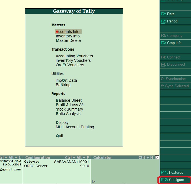Click O: Synchronise button
Screen dimensions: 191x184
tap(175, 79)
